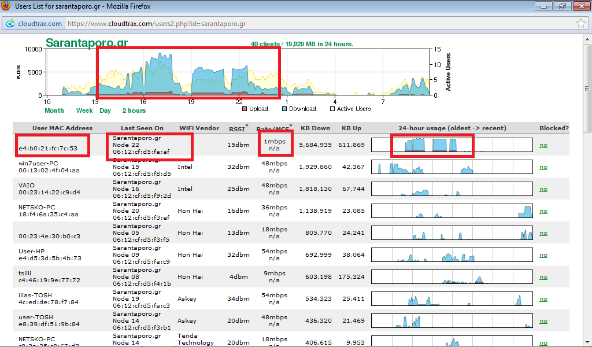Select MAC address e4:b0:21:fc:7c:53
592x347 pixels.
pos(48,149)
